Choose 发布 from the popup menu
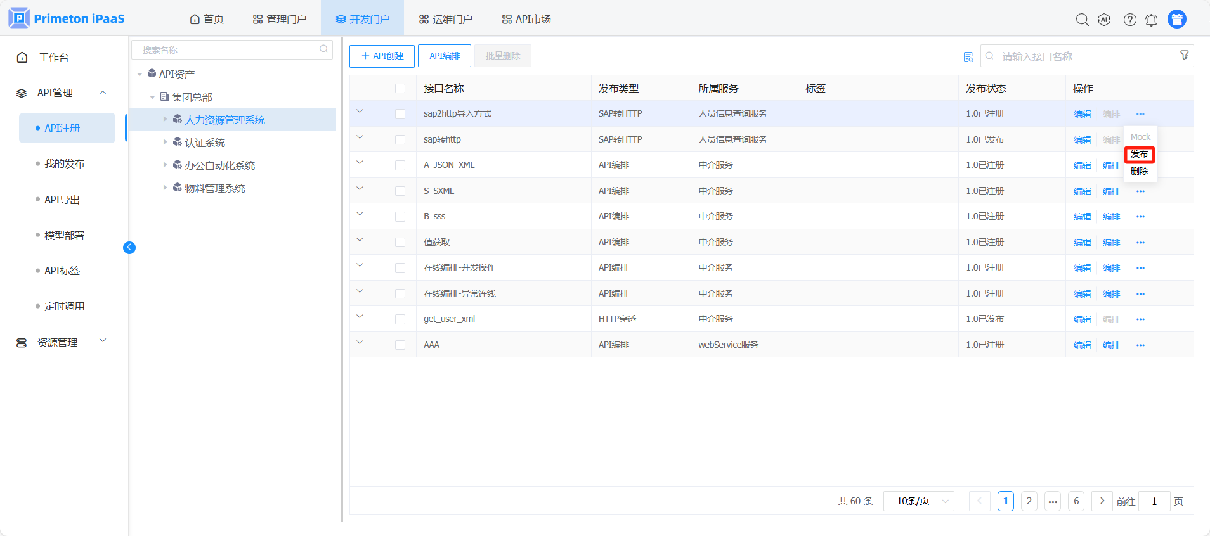The image size is (1210, 536). pos(1139,155)
